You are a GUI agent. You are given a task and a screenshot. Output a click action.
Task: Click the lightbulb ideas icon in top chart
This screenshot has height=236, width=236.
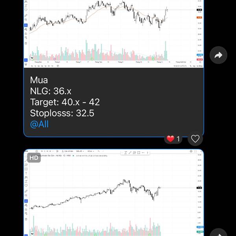tap(26, 64)
